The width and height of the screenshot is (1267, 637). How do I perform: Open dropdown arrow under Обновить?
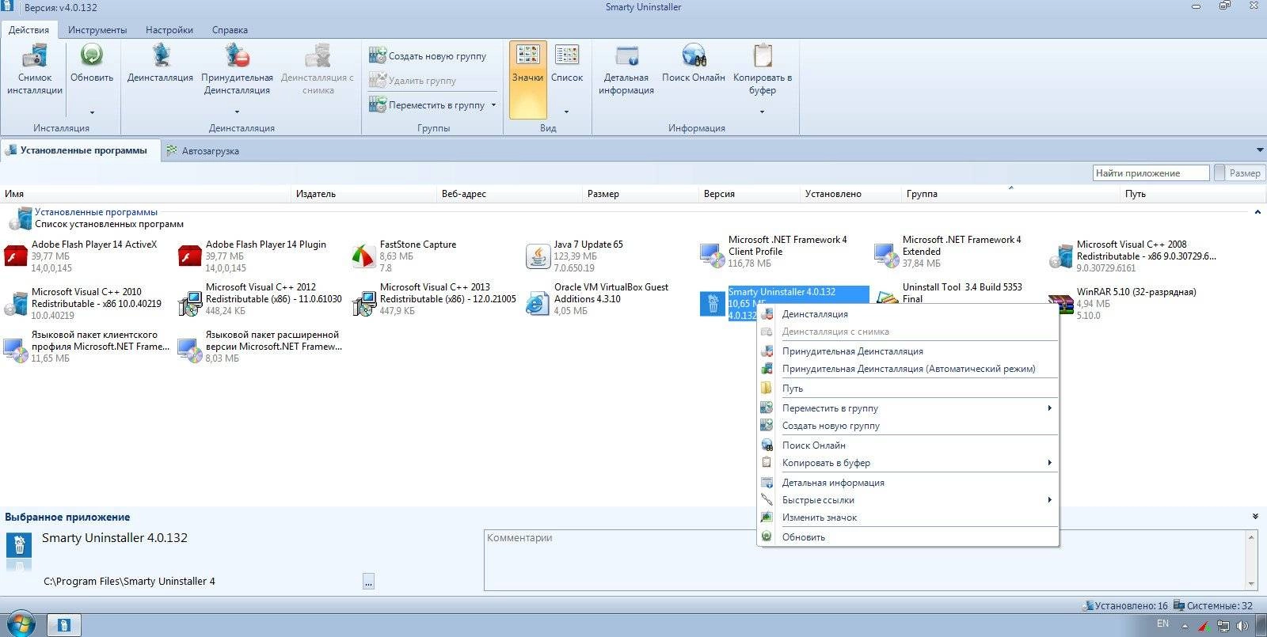pos(92,112)
